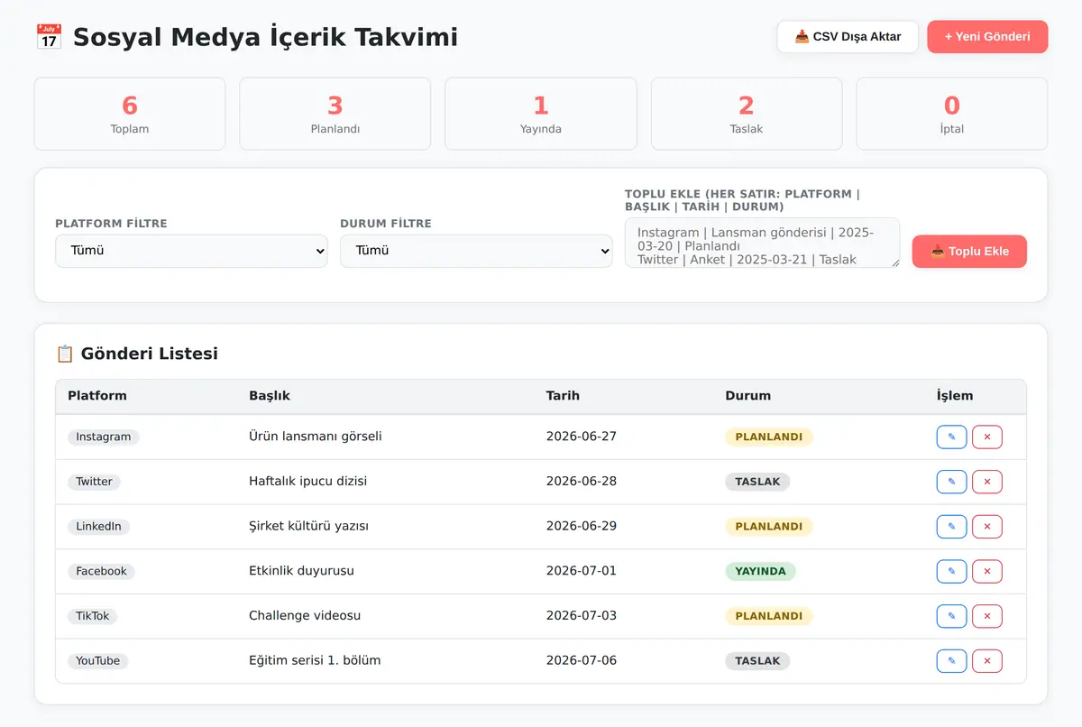Delete the TikTok post row

point(987,616)
